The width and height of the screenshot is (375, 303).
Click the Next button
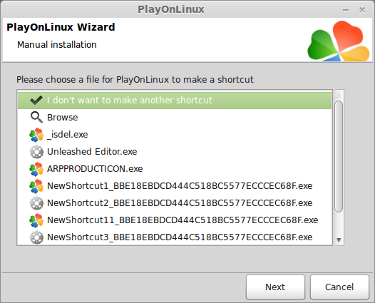point(275,287)
